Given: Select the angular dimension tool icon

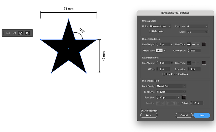Looking at the screenshot, I should pos(14,33).
